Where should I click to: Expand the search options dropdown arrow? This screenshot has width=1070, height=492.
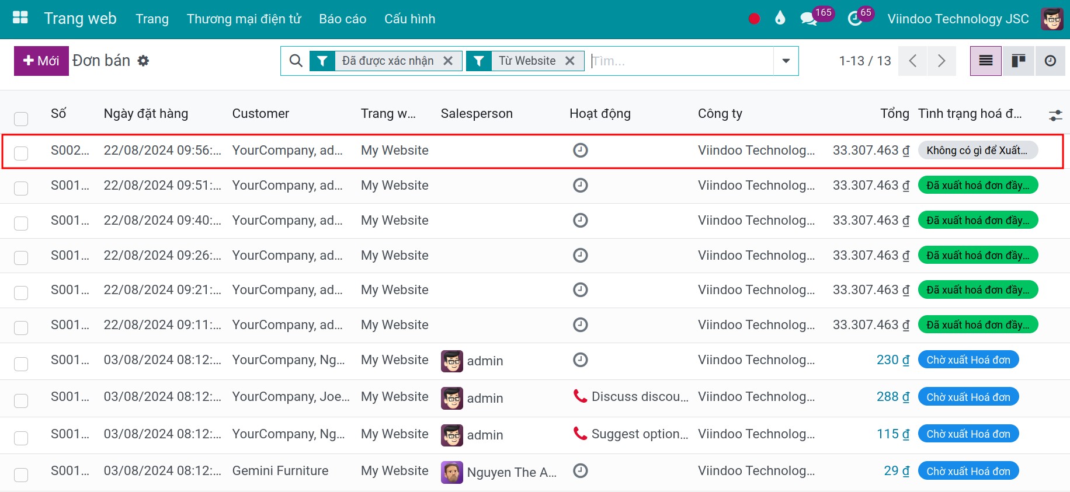click(x=786, y=61)
